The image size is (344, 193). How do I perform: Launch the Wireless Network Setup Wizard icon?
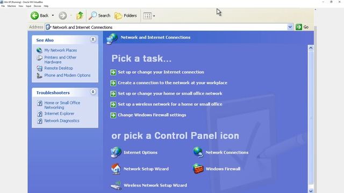(x=116, y=185)
